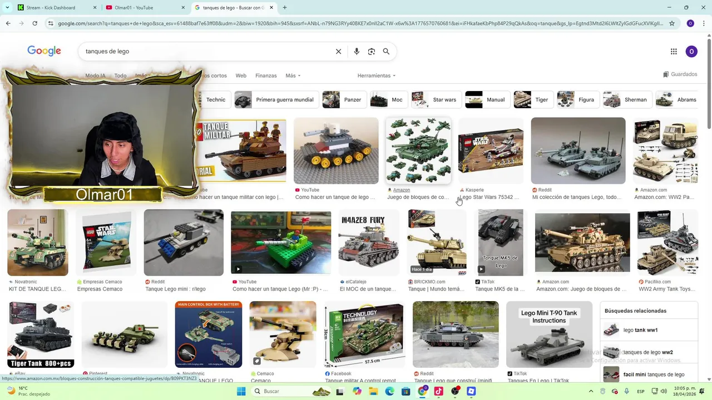
Task: Go to Google homepage via logo
Action: [x=44, y=51]
